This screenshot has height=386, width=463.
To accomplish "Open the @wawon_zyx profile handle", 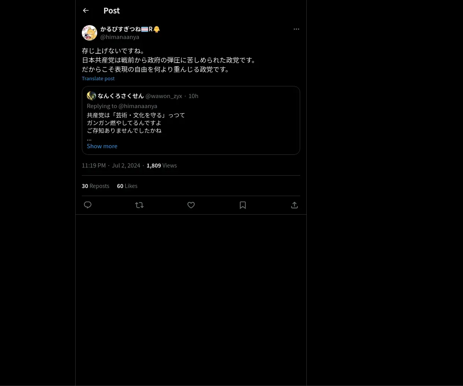I will coord(164,96).
